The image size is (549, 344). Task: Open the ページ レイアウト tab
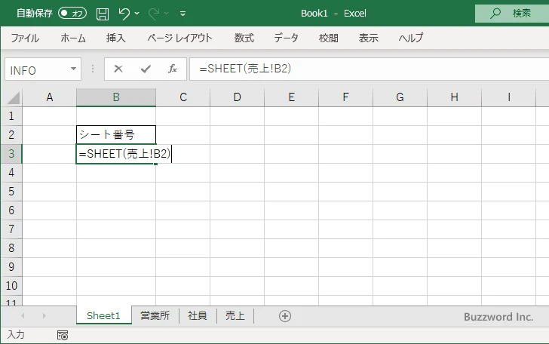(x=179, y=38)
